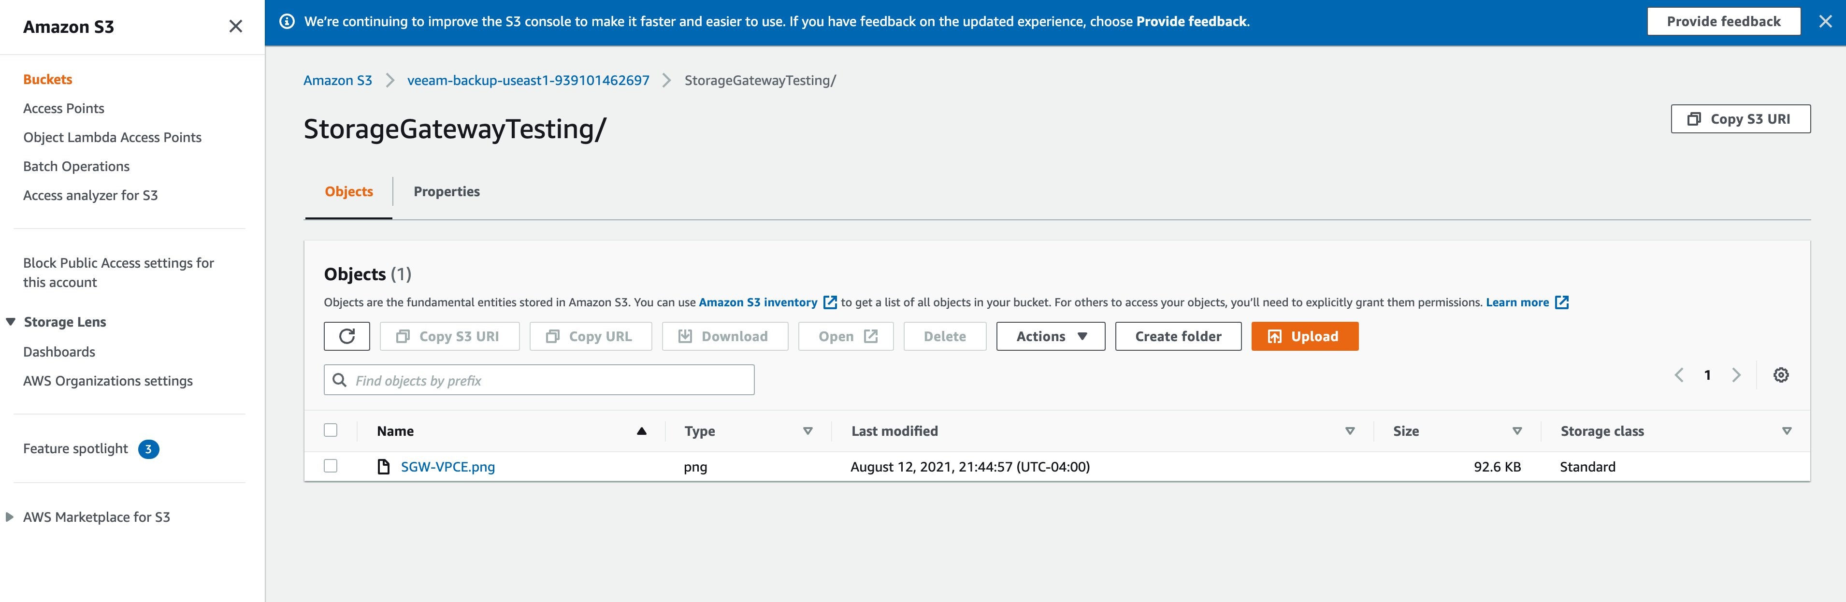This screenshot has height=602, width=1846.
Task: Open the Actions dropdown menu
Action: click(x=1051, y=336)
